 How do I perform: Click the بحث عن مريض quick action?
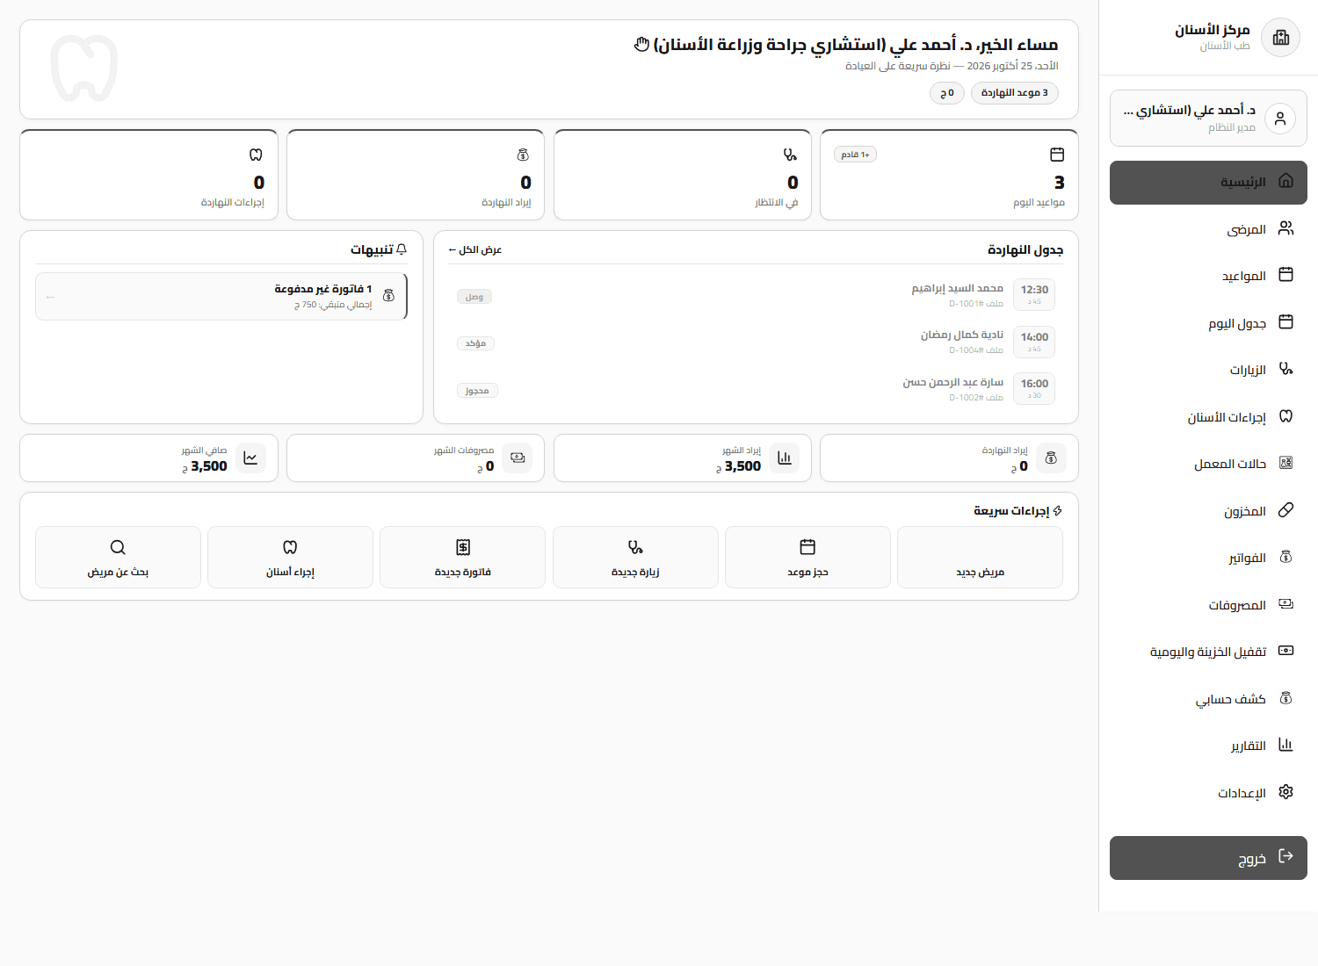(118, 557)
